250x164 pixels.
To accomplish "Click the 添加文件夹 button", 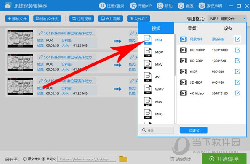I will coord(47,19).
